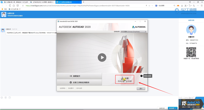This screenshot has height=110, width=204.
Task: Click the play button on AutoCAD video
Action: [x=102, y=57]
